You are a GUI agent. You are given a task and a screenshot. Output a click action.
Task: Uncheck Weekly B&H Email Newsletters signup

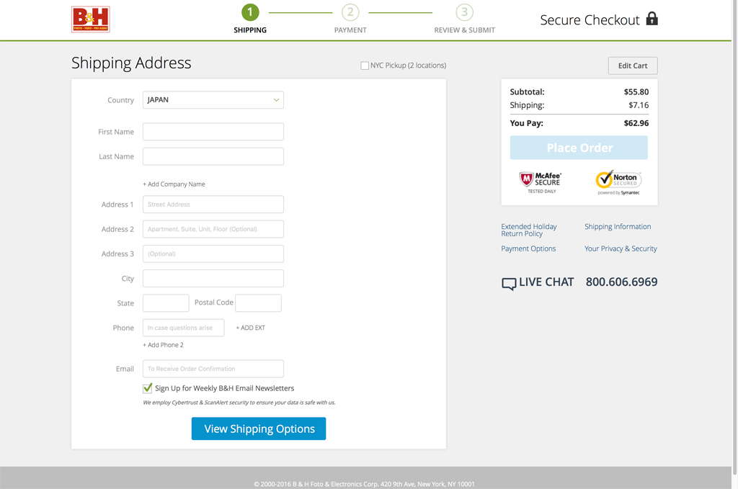(x=147, y=388)
